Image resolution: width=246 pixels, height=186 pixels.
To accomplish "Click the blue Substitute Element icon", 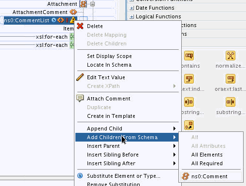I will tap(80, 175).
